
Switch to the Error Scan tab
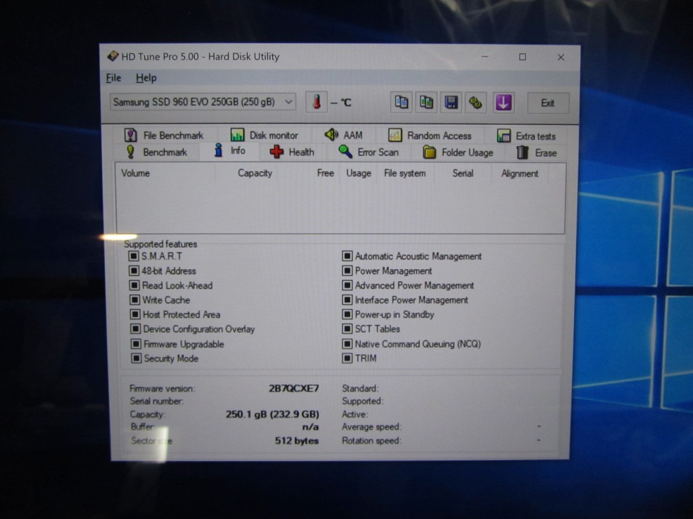[x=369, y=152]
